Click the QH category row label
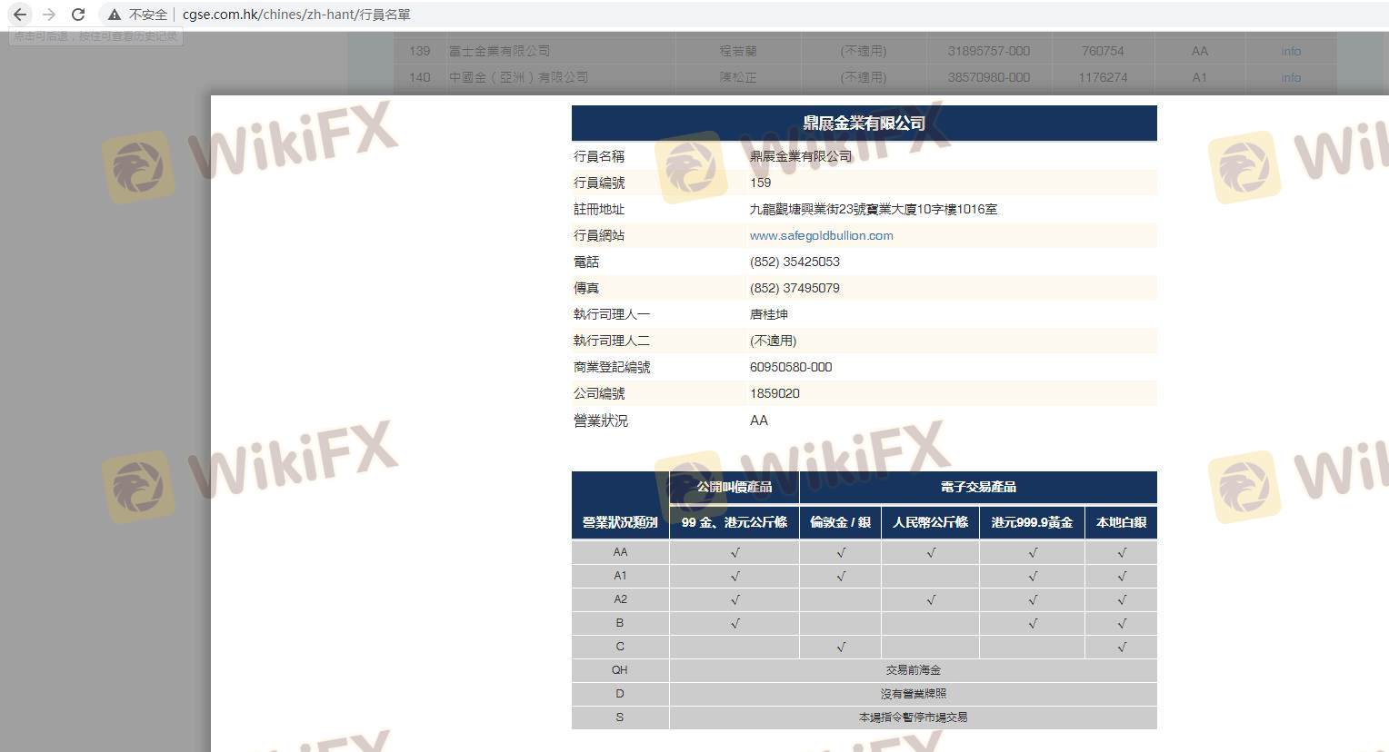This screenshot has width=1389, height=752. click(620, 670)
